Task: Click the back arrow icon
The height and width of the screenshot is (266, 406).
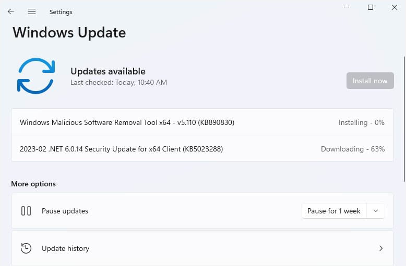Action: click(11, 11)
